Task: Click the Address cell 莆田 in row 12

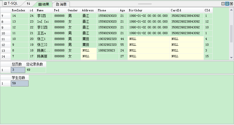Action: (x=89, y=45)
